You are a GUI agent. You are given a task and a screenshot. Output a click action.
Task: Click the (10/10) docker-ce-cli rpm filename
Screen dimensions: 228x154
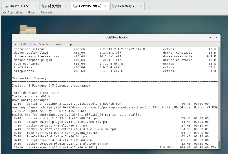coord(57,147)
